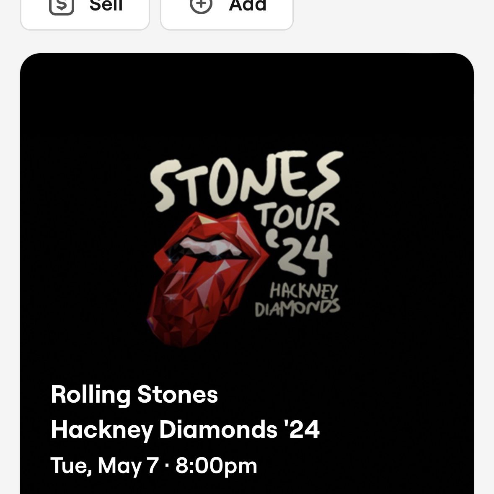
Task: Click Hackney Diamonds text in the artwork
Action: pyautogui.click(x=297, y=300)
